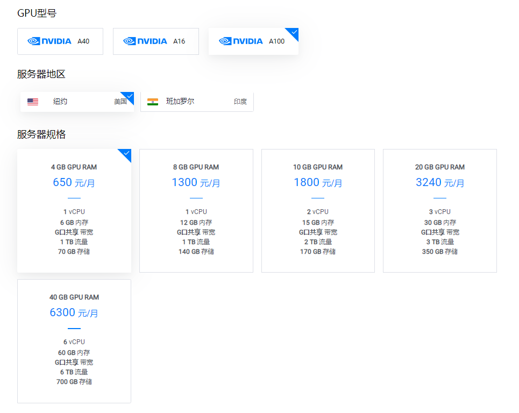Screen dimensions: 519x413
Task: Click the 6 vCPU line
Action: 74,342
